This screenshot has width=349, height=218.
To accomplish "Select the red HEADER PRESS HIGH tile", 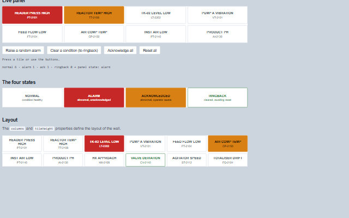I will point(32,15).
